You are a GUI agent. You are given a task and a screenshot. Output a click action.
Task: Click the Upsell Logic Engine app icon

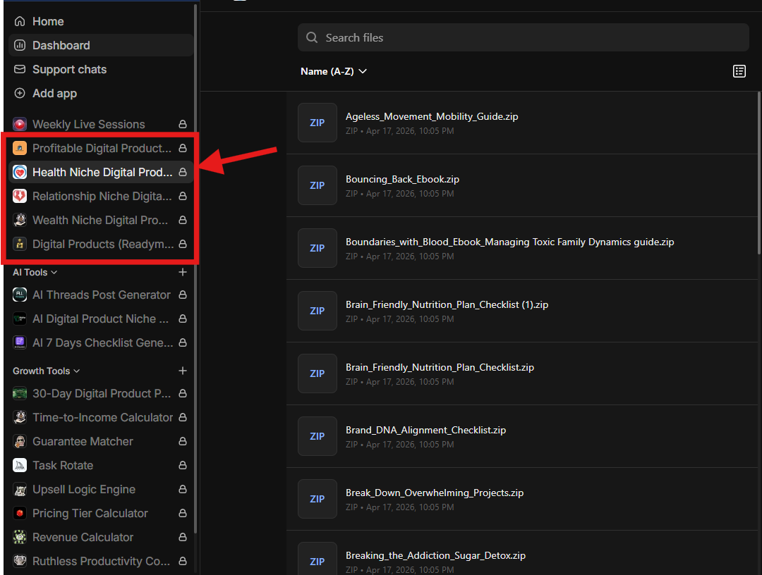(x=20, y=489)
